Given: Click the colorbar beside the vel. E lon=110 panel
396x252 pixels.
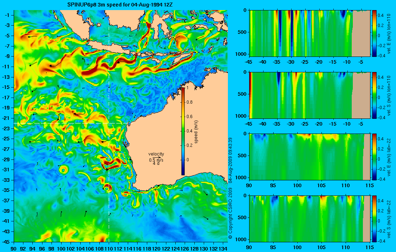Looking at the screenshot, I should click(x=374, y=33).
